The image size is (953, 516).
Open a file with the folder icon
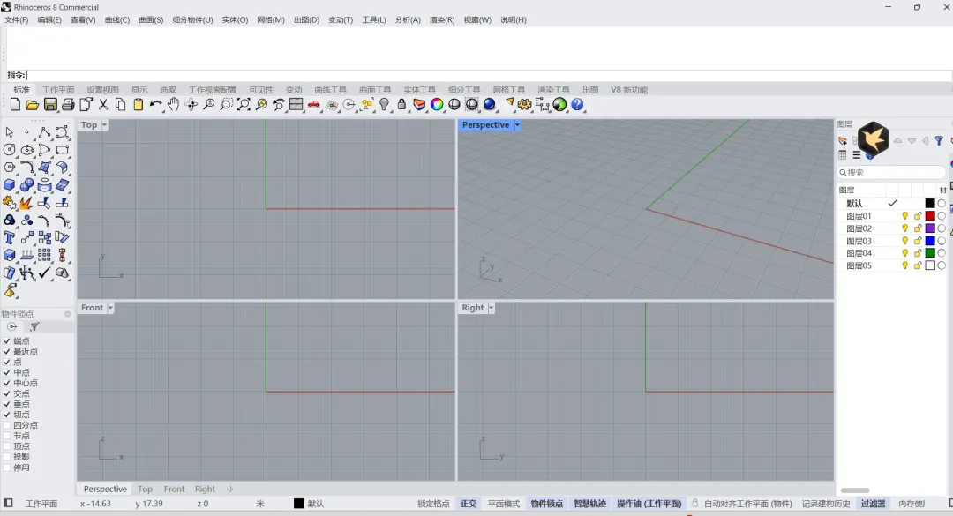click(x=33, y=105)
